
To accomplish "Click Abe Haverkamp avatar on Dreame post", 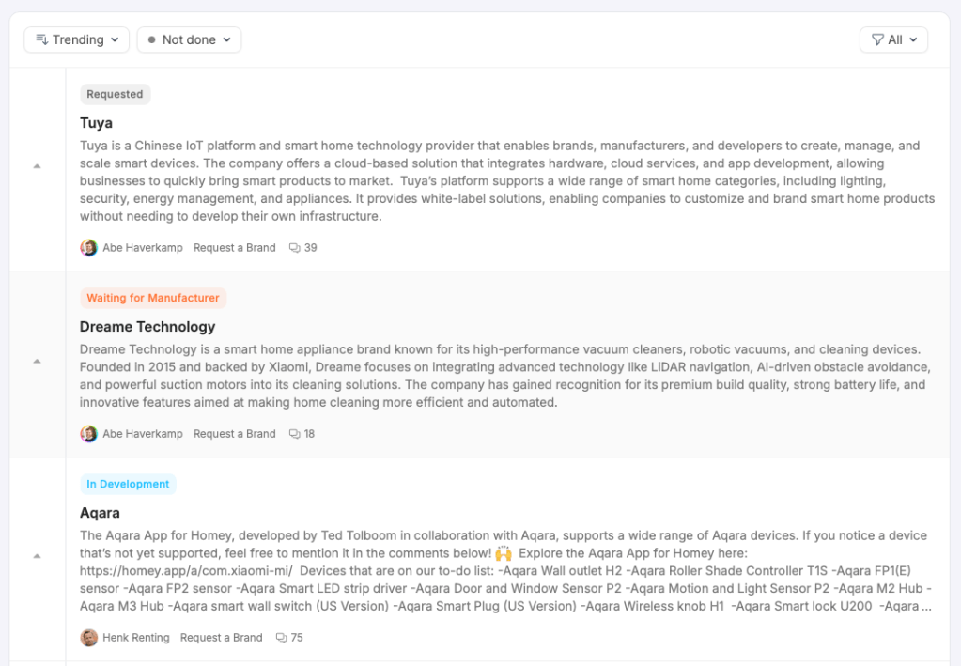I will click(x=89, y=434).
